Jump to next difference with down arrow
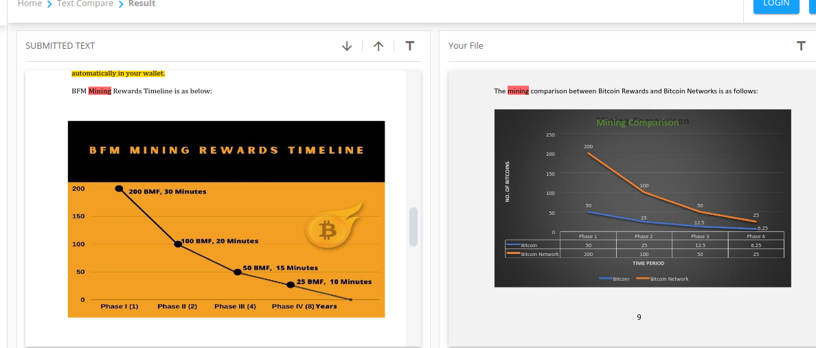This screenshot has height=348, width=816. [347, 46]
